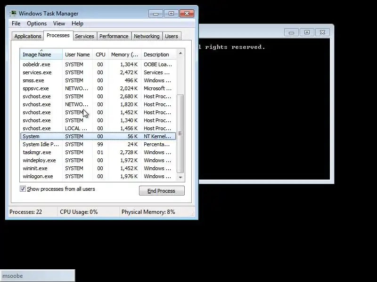
Task: Click the Task Manager title bar icon
Action: coord(13,13)
